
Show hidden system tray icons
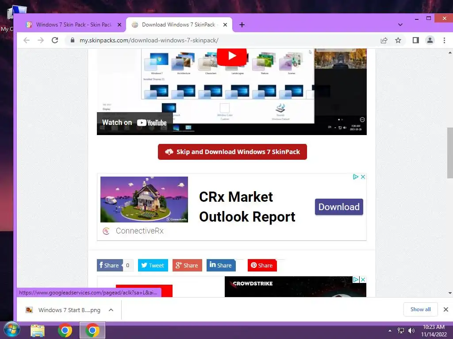(x=390, y=331)
